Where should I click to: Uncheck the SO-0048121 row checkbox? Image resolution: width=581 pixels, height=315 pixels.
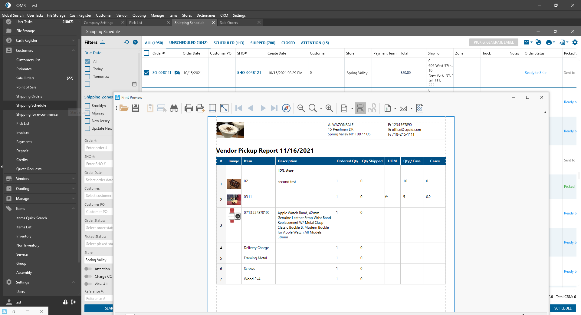click(x=146, y=73)
